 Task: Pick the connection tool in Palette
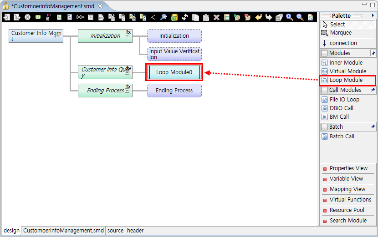(x=348, y=43)
